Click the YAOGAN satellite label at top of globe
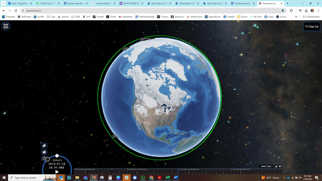The height and width of the screenshot is (181, 322). [x=145, y=39]
